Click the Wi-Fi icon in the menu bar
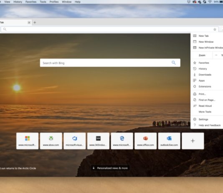223x193 pixels. pos(210,2)
